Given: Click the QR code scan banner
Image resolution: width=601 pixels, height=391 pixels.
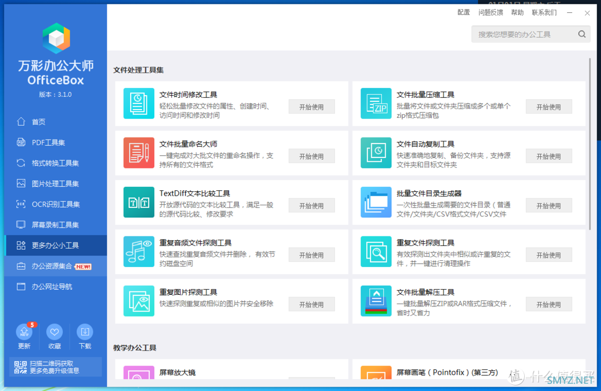Looking at the screenshot, I should (x=56, y=367).
